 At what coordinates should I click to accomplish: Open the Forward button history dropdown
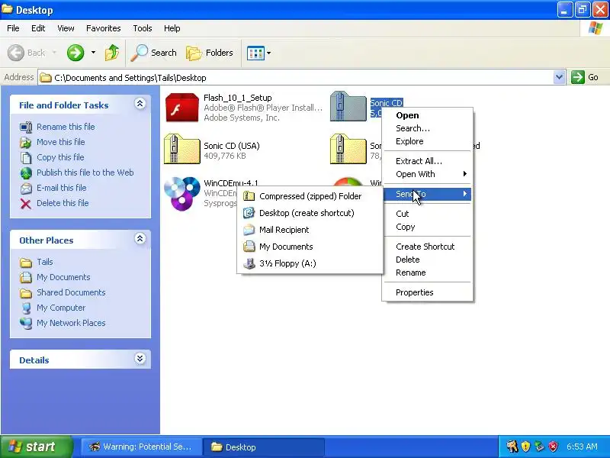click(93, 52)
